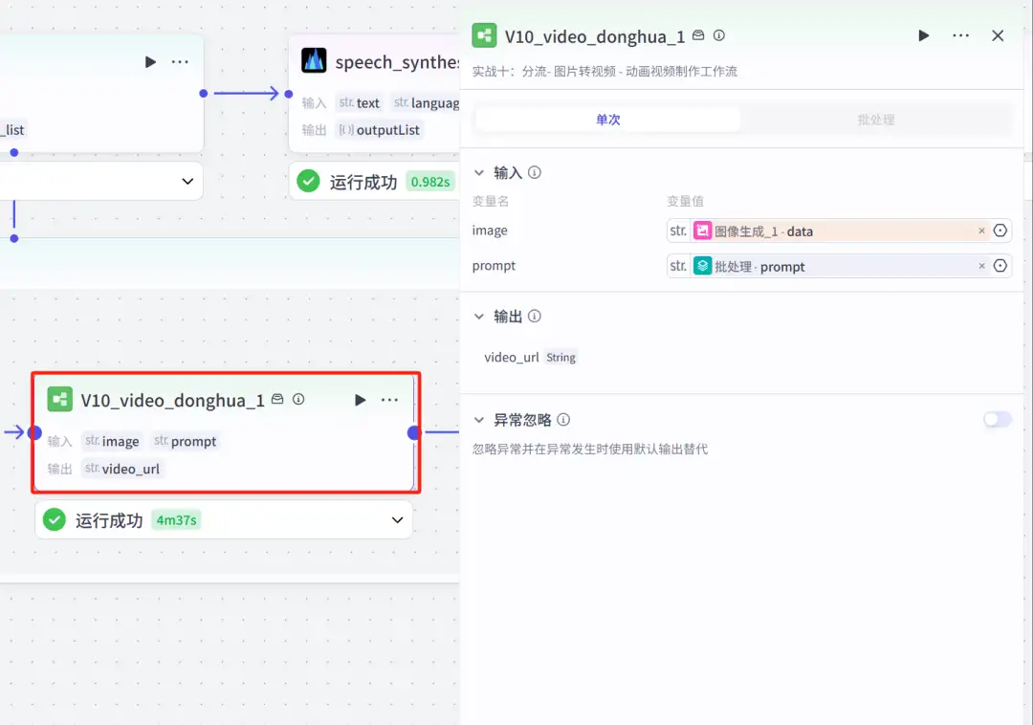
Task: Remove the 图像生成_1 data reference
Action: click(x=981, y=231)
